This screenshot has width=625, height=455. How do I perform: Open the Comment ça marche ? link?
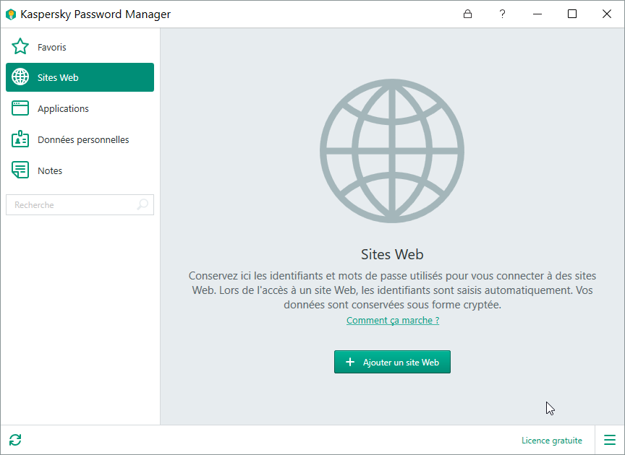tap(393, 320)
